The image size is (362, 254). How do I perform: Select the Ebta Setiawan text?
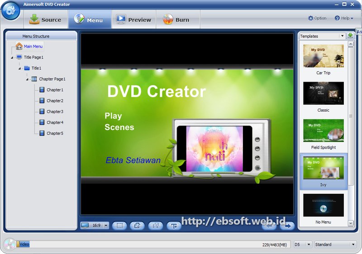coord(133,160)
